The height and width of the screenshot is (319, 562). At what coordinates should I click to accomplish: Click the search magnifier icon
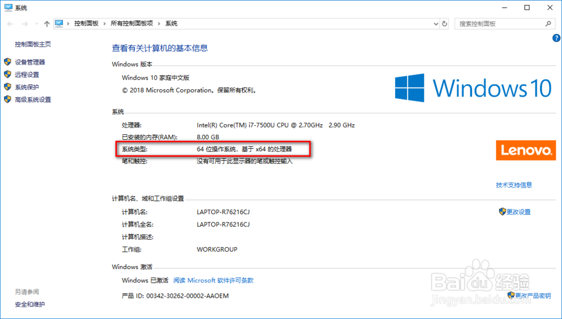tap(548, 24)
